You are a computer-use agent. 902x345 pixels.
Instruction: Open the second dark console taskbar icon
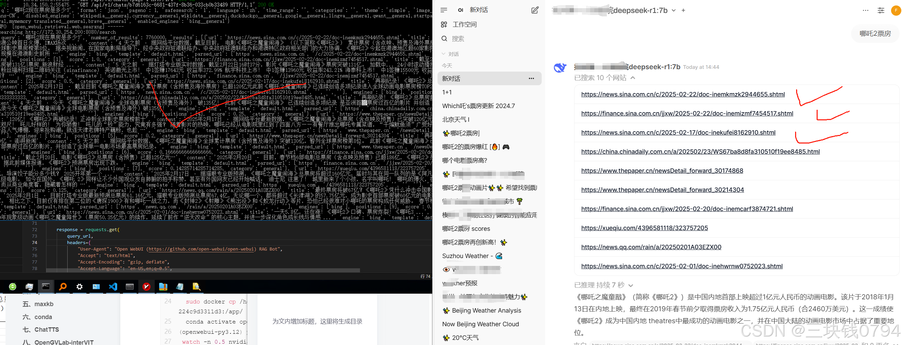(129, 287)
